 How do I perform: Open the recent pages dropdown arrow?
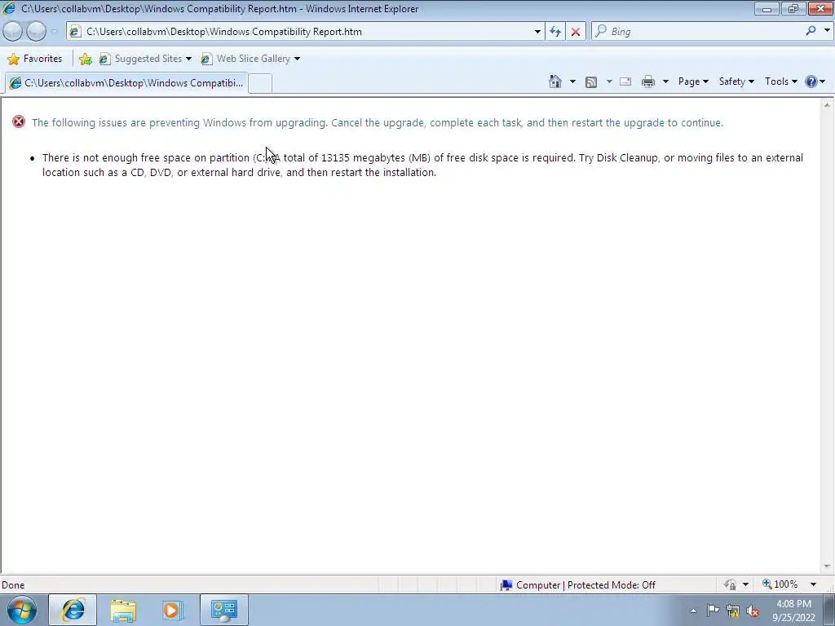tap(55, 32)
